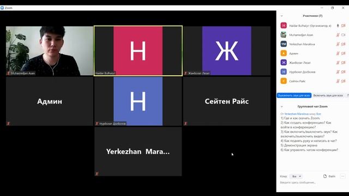Click the Групповой чат Zoom panel title
Image resolution: width=349 pixels, height=196 pixels.
click(x=312, y=107)
